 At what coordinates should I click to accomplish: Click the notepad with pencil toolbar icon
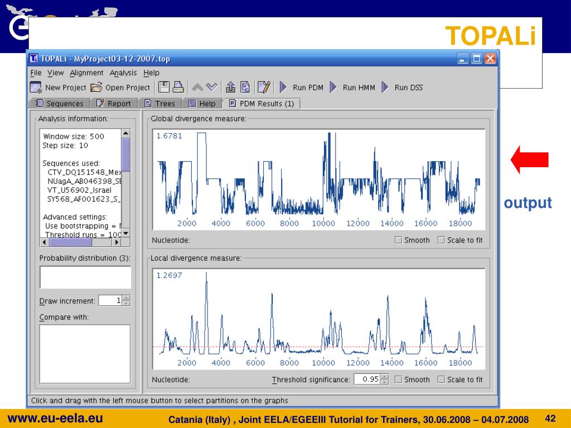coord(264,87)
